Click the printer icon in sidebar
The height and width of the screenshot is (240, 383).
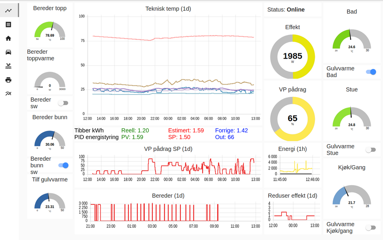click(x=8, y=80)
